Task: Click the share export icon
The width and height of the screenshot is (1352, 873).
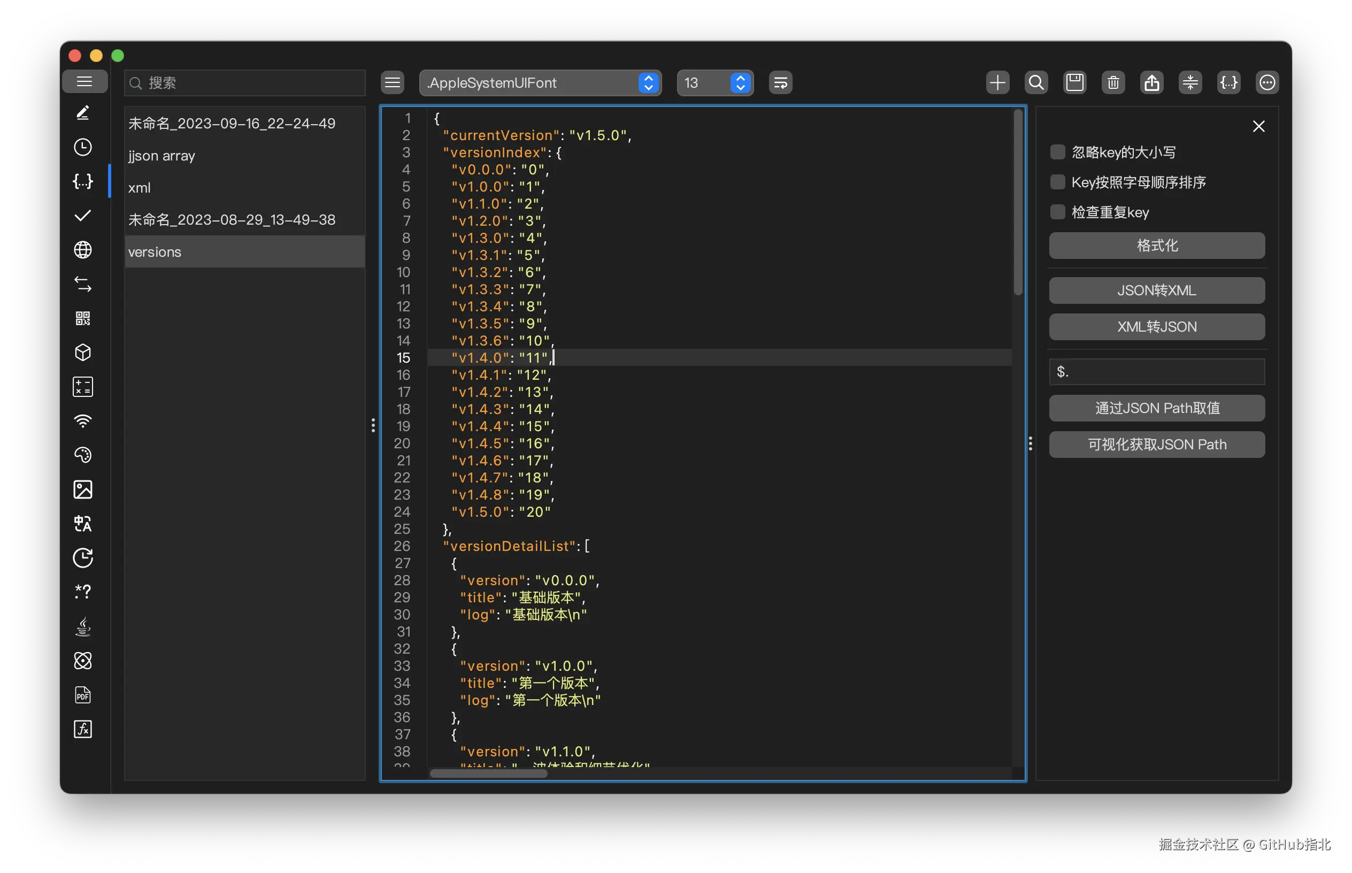Action: pyautogui.click(x=1151, y=83)
